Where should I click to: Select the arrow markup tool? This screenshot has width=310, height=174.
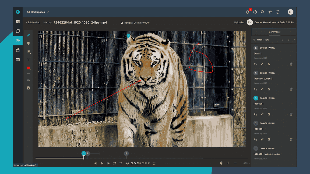(29, 52)
